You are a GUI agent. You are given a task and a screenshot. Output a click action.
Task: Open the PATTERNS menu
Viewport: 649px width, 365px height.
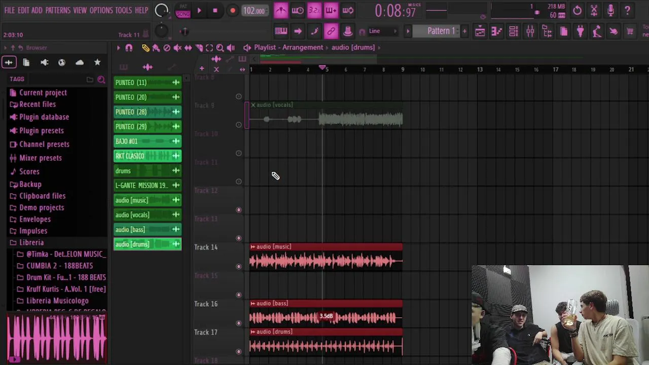pyautogui.click(x=58, y=10)
